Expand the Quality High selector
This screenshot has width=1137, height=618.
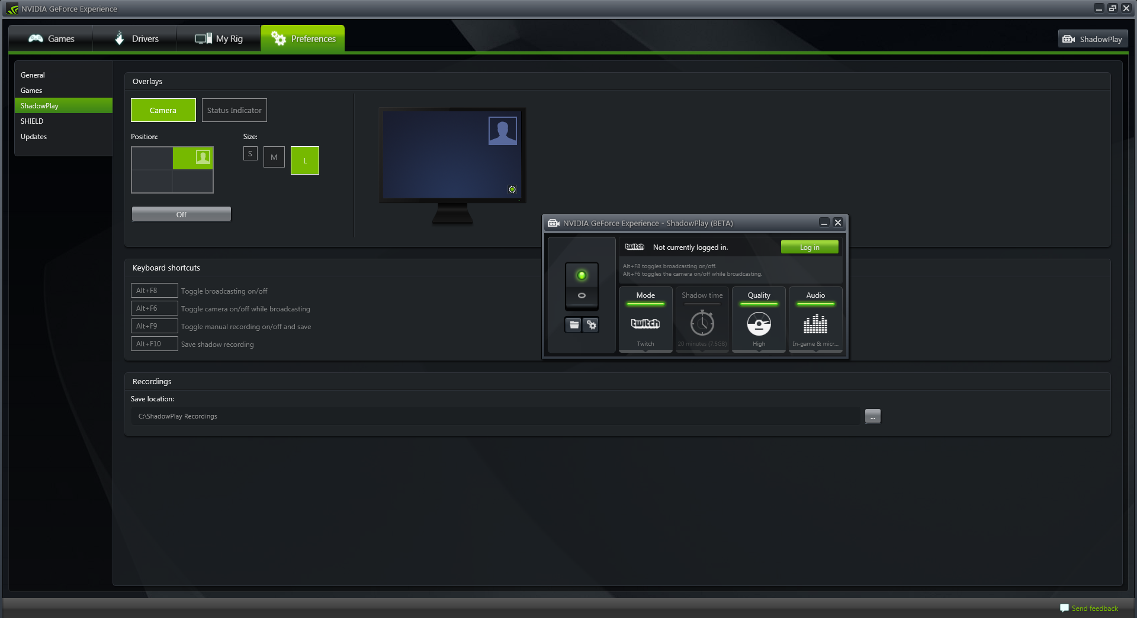(759, 320)
